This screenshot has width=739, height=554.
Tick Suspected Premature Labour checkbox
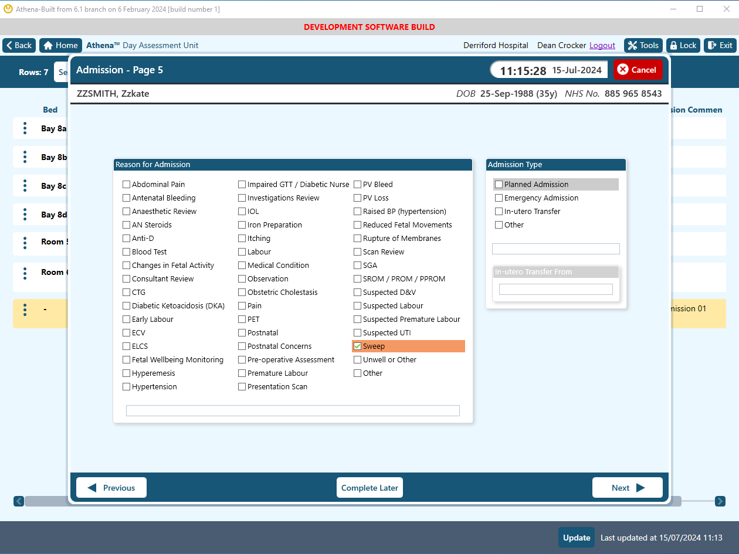pos(357,319)
